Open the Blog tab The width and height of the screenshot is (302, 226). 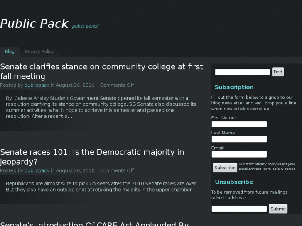(10, 52)
